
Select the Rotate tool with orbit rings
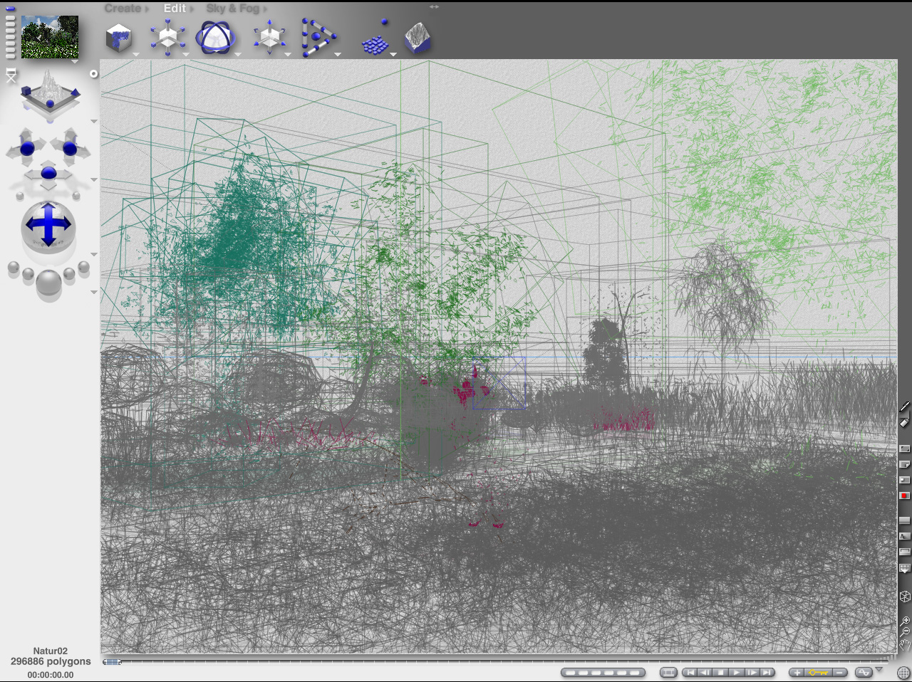coord(215,37)
